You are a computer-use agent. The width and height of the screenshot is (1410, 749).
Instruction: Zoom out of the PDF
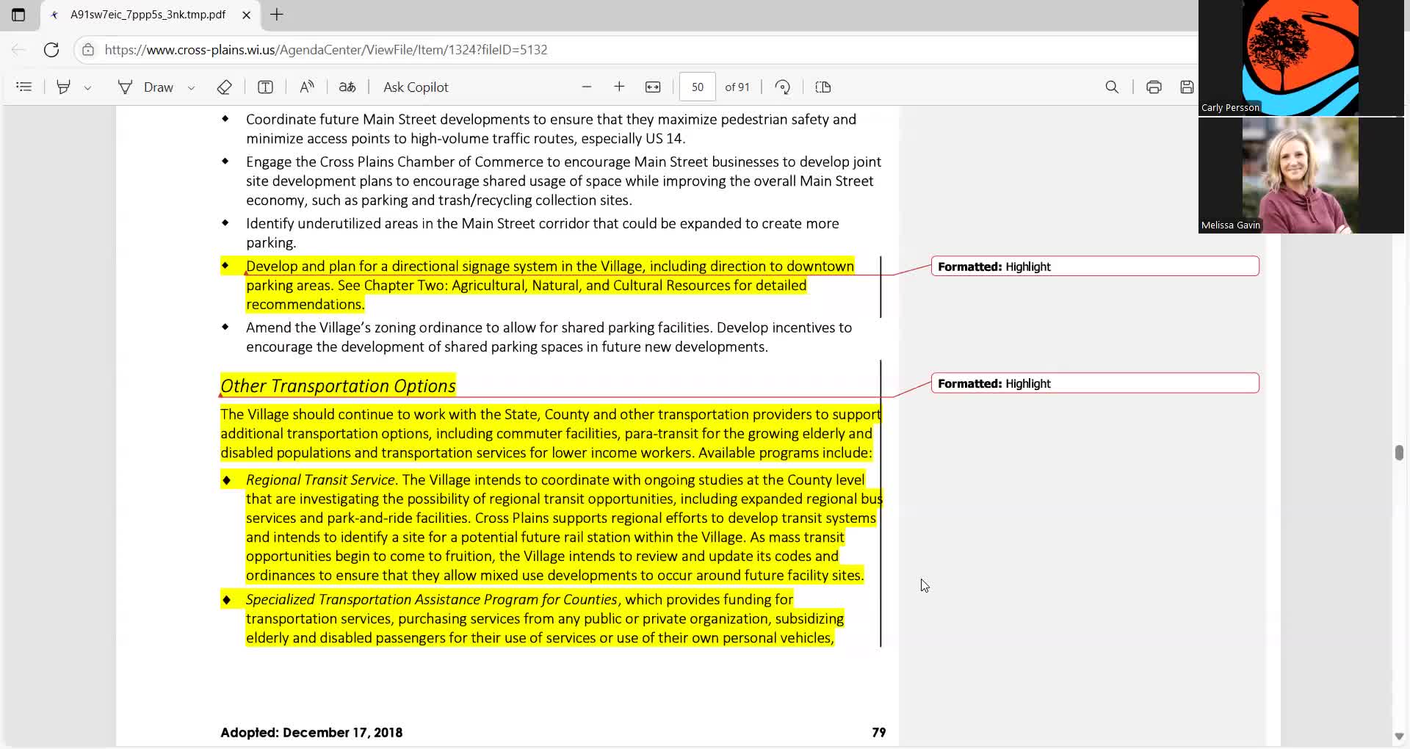coord(587,87)
